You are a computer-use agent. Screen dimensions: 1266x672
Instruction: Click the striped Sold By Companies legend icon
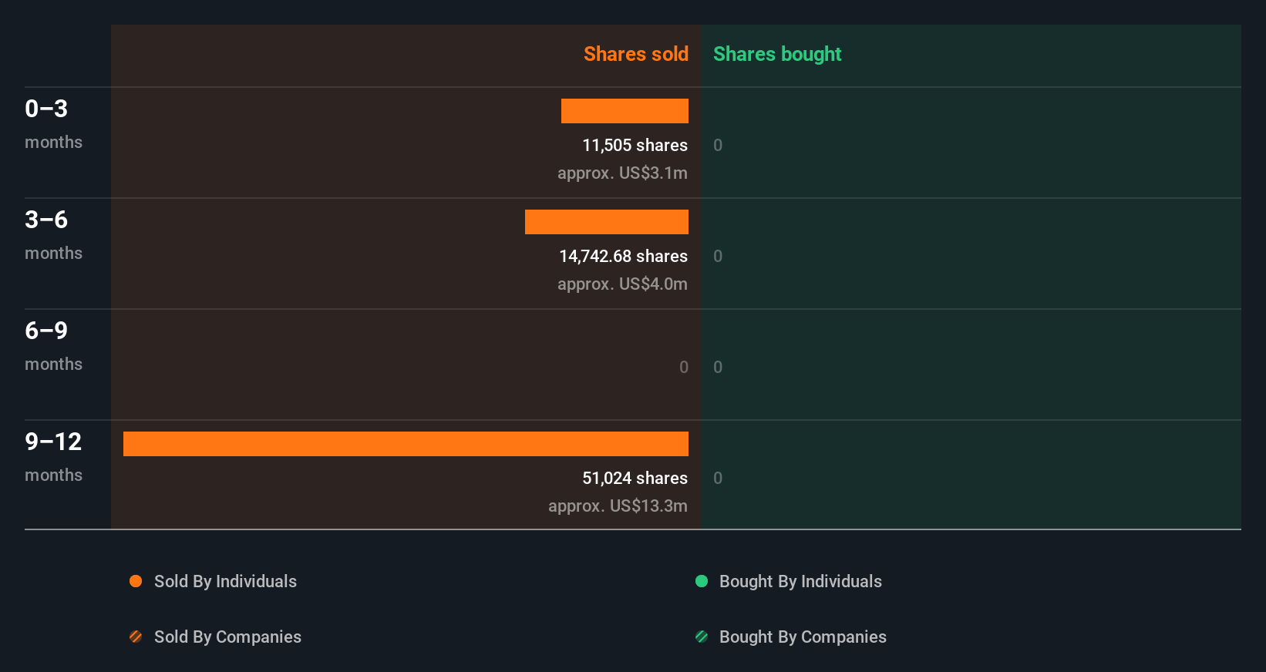(x=136, y=637)
